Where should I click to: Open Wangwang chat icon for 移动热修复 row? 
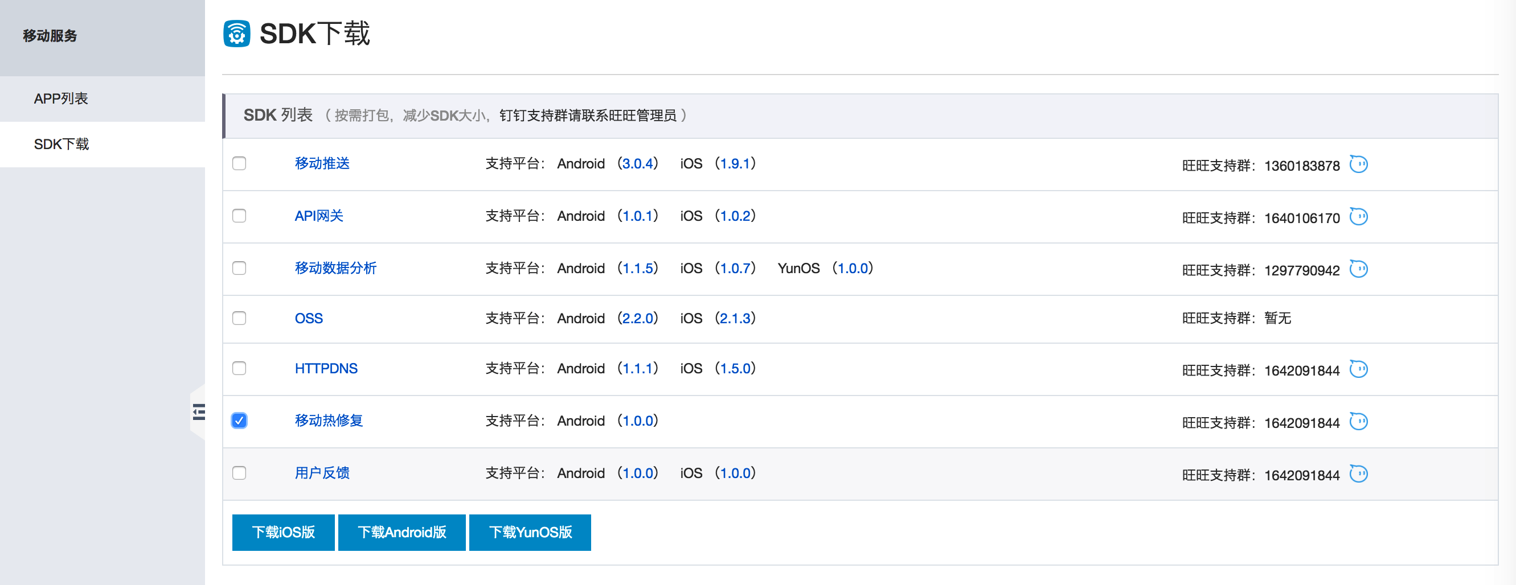[x=1358, y=422]
